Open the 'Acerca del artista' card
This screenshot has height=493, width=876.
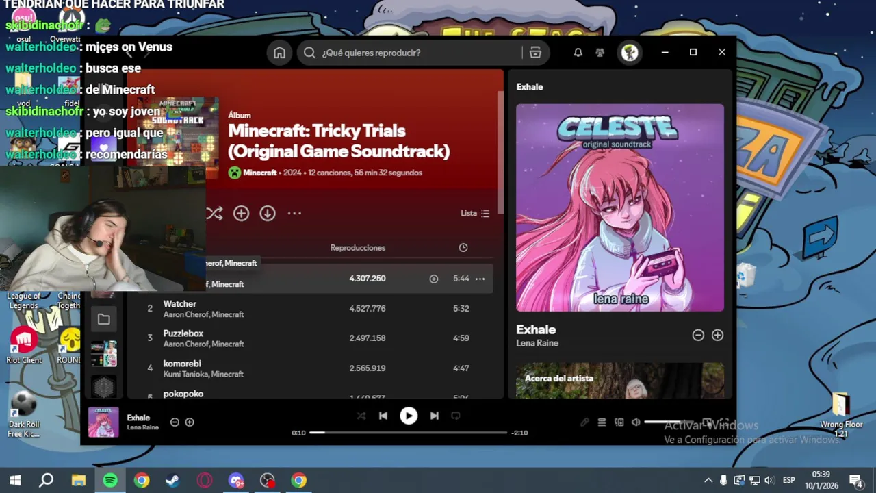click(620, 381)
